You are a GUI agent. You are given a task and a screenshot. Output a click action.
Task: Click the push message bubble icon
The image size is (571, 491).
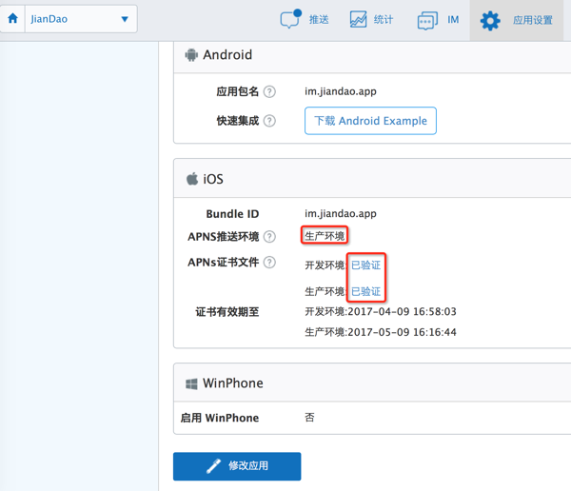(290, 19)
